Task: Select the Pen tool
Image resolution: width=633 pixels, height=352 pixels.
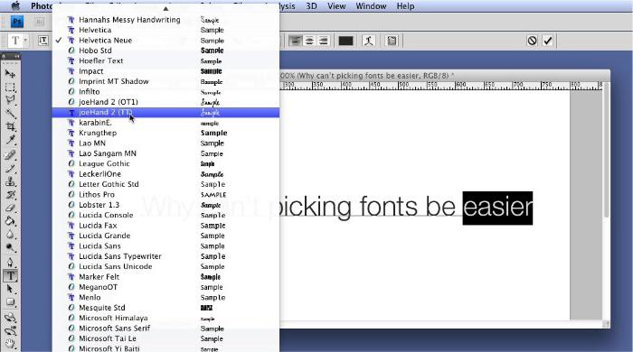Action: (10, 263)
